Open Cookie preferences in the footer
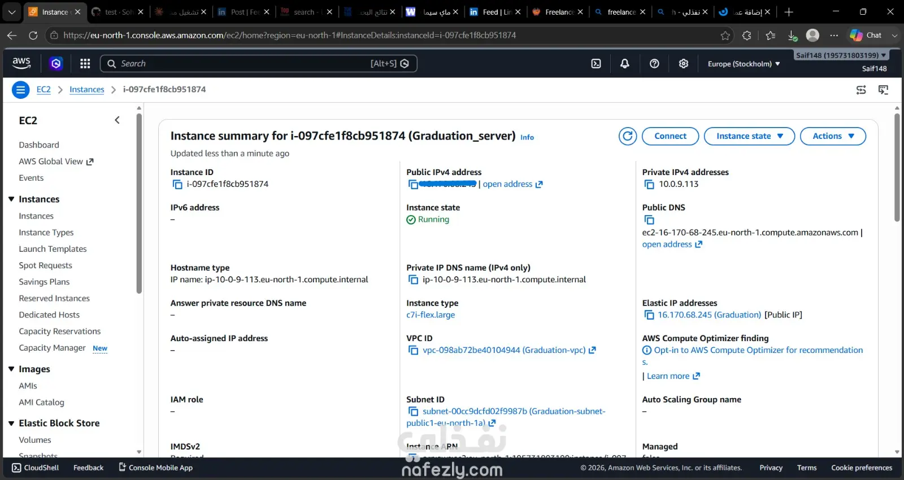The width and height of the screenshot is (904, 480). point(862,468)
